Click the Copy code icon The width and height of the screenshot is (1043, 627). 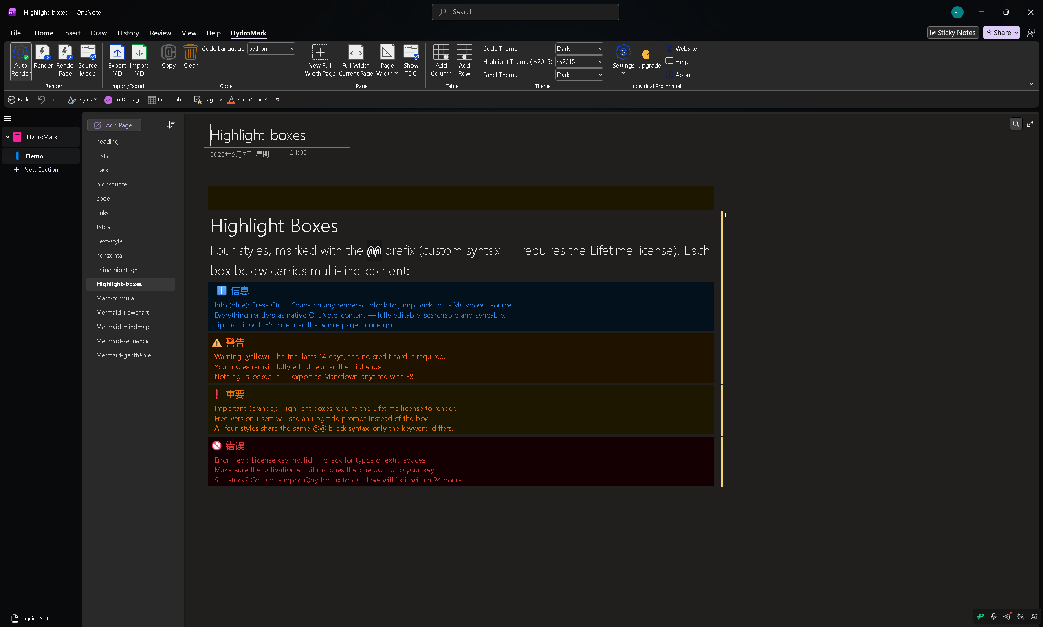click(x=168, y=57)
